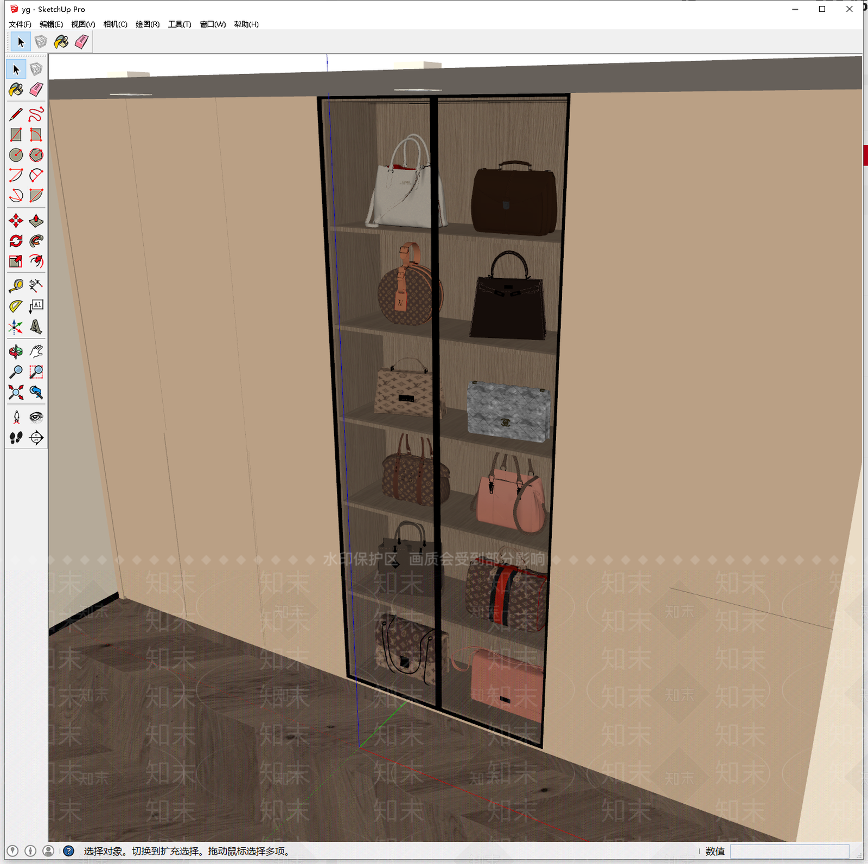Activate the Circle tool

click(16, 155)
